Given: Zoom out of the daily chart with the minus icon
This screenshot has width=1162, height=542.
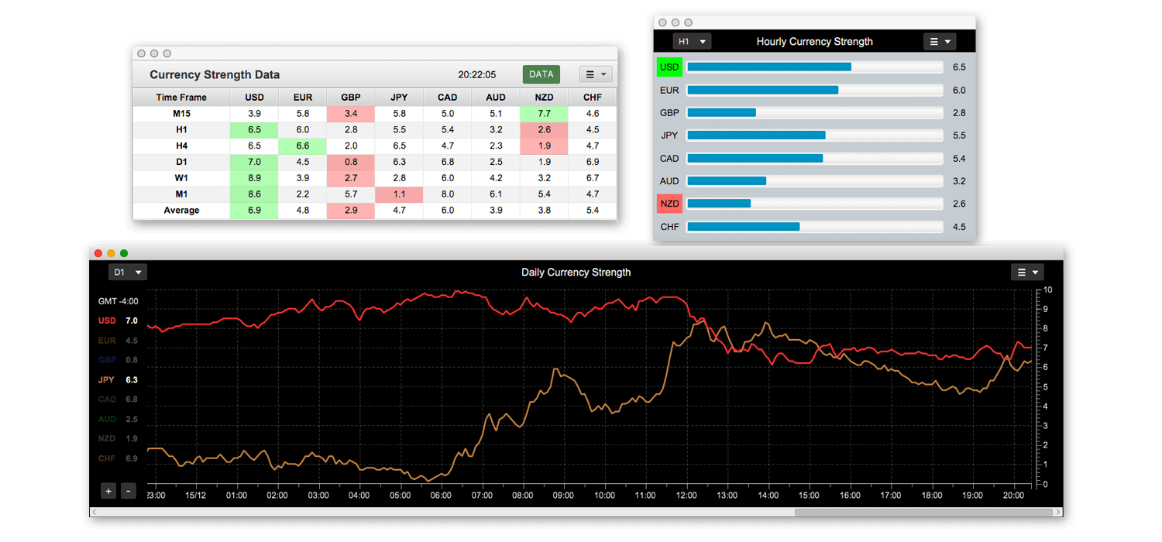Looking at the screenshot, I should [x=128, y=490].
